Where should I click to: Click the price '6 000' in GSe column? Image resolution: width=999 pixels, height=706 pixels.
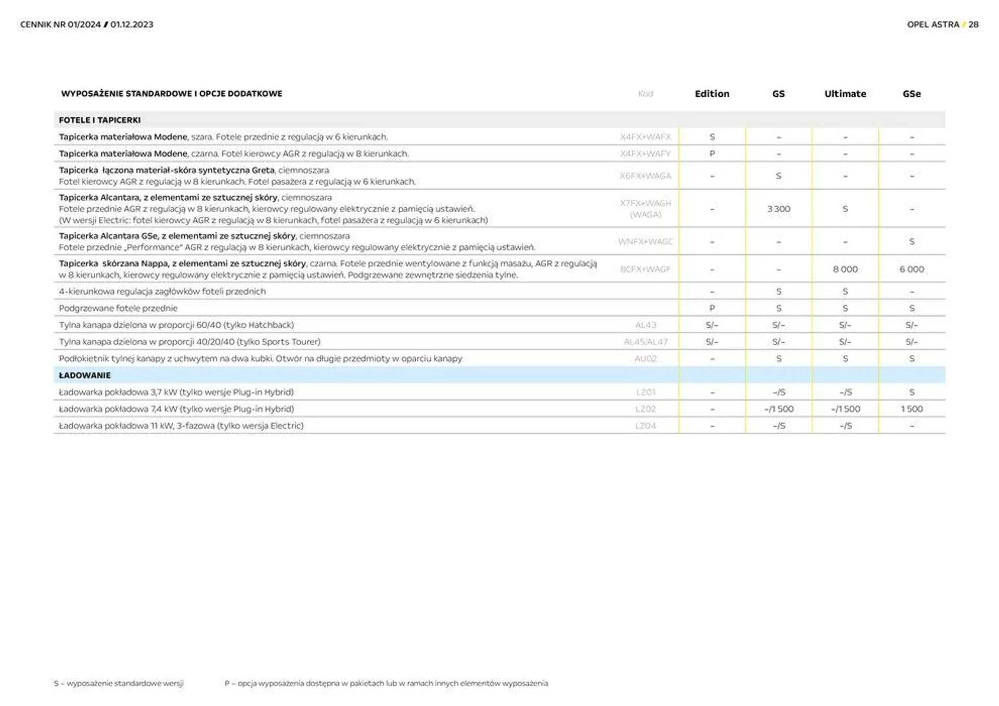tap(912, 269)
